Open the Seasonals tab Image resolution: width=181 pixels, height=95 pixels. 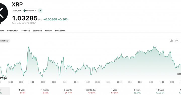[37, 31]
